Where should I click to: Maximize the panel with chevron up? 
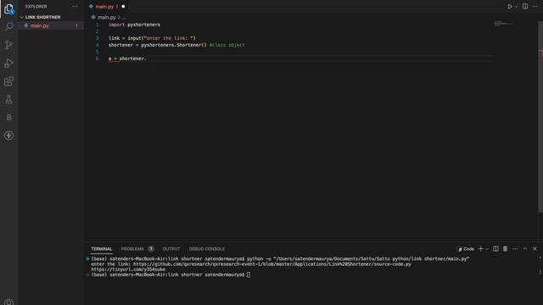coord(525,248)
